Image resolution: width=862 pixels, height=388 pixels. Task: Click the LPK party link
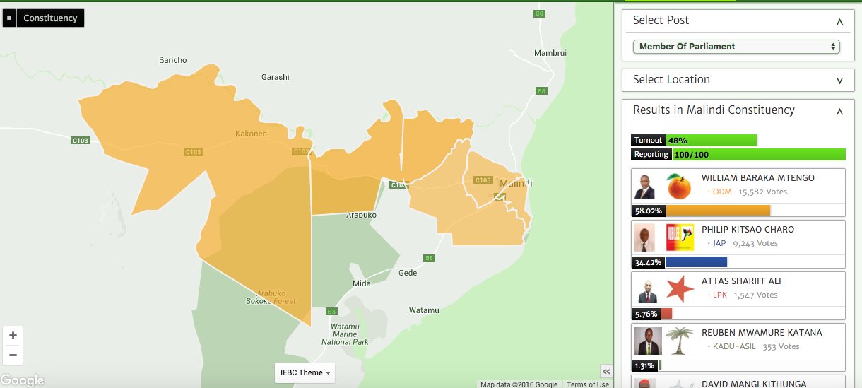pyautogui.click(x=720, y=295)
